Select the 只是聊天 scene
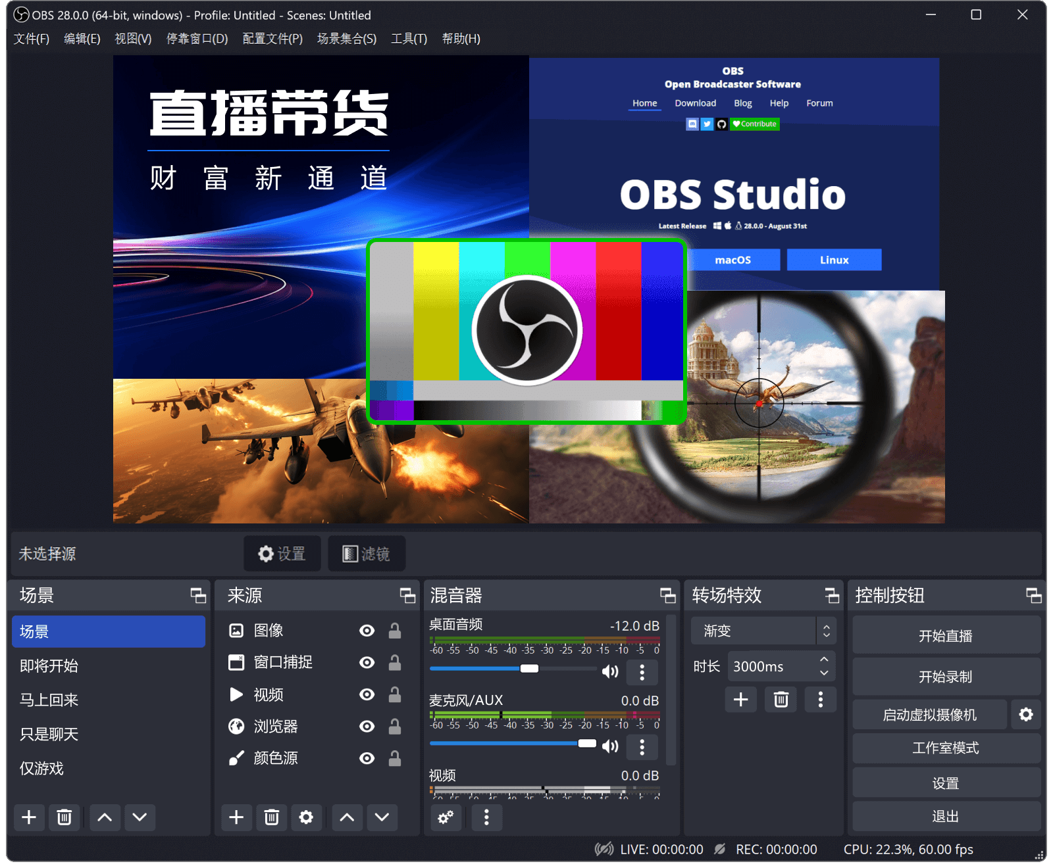 point(109,735)
